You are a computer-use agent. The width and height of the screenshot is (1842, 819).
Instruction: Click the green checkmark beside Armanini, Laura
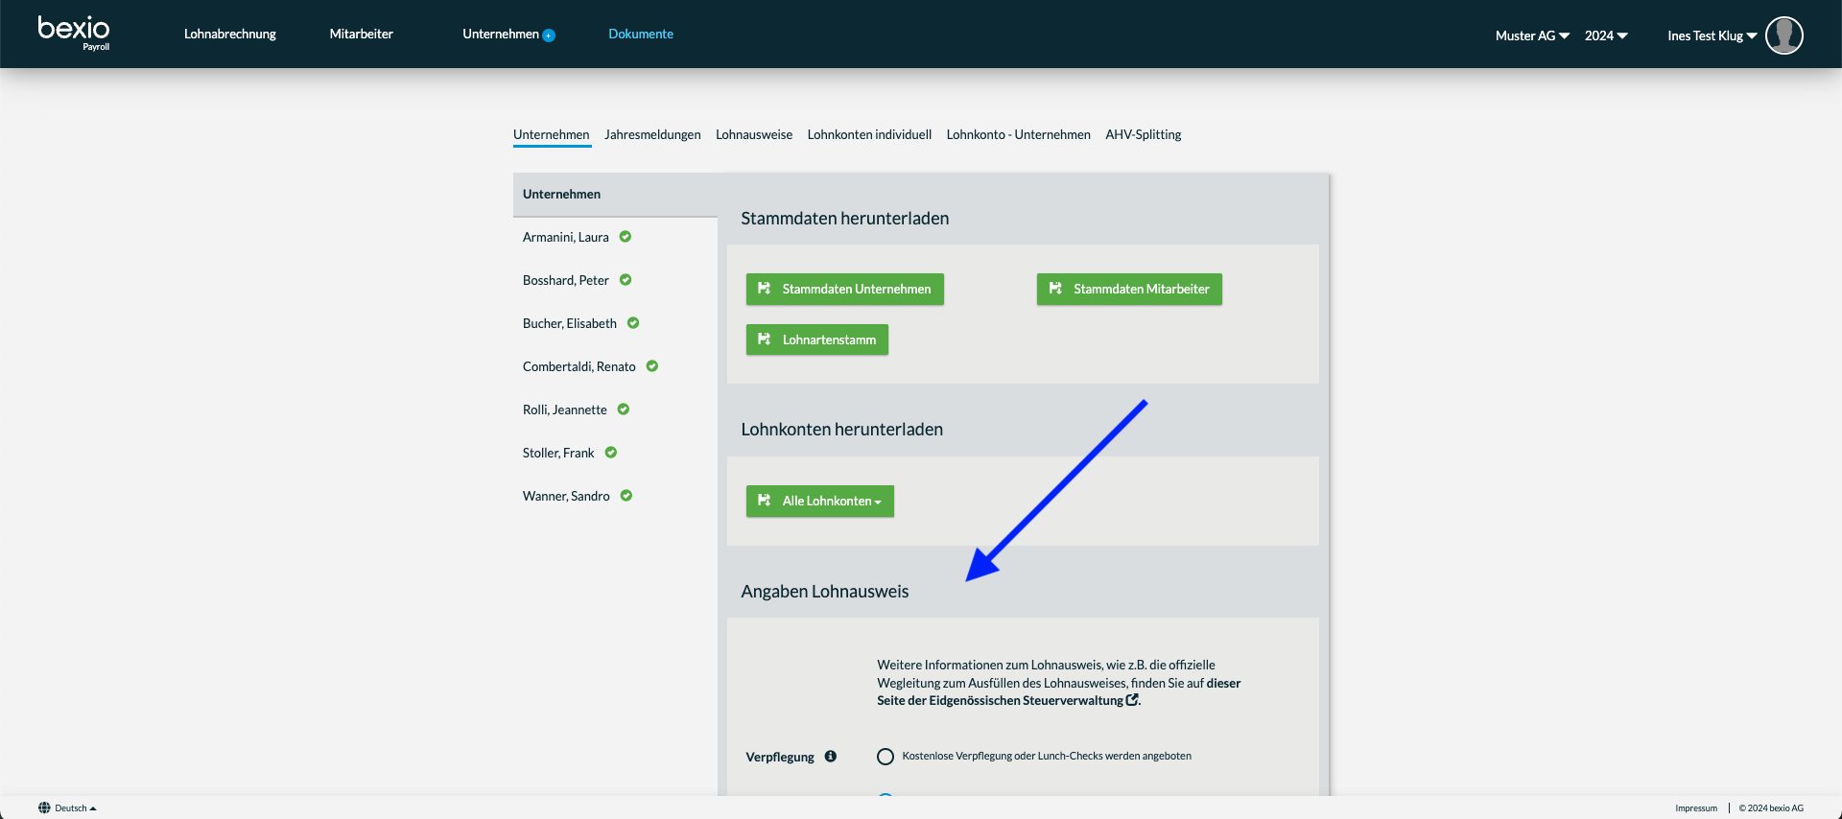point(626,237)
